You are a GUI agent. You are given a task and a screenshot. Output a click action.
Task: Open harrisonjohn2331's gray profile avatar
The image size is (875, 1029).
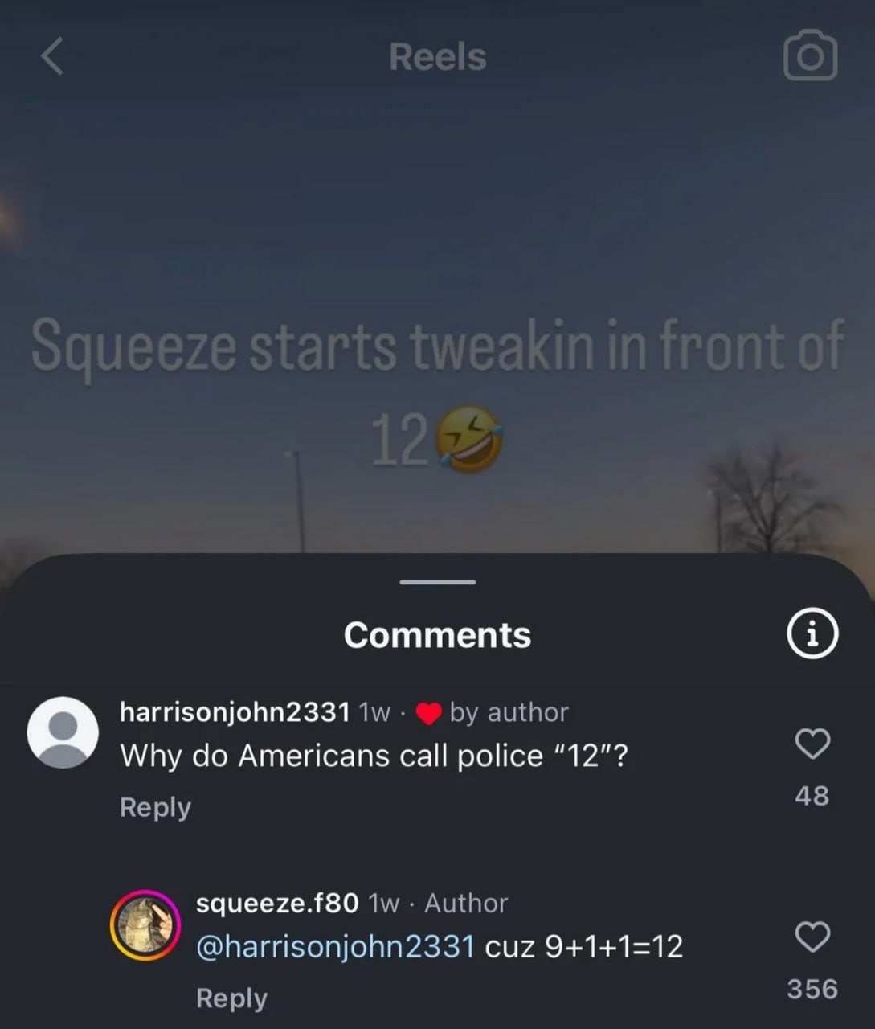pyautogui.click(x=63, y=732)
